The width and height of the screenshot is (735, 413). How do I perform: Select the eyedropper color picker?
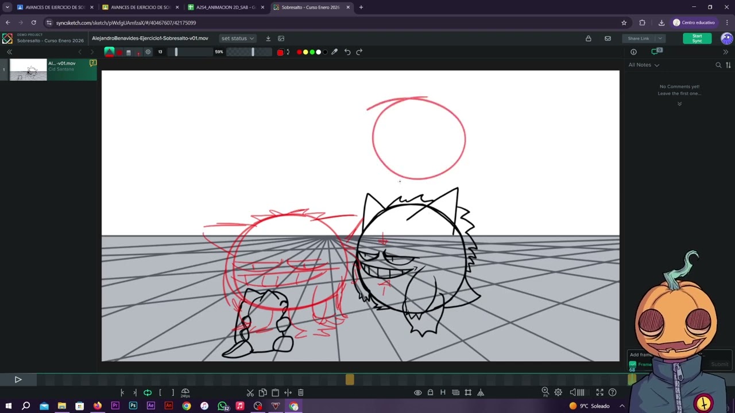point(334,52)
